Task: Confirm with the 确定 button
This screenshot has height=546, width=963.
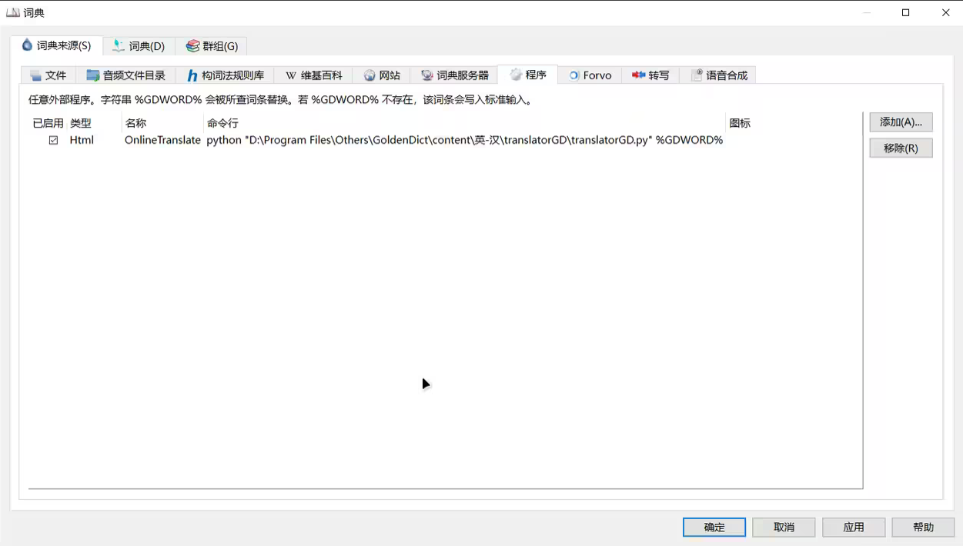Action: (714, 527)
